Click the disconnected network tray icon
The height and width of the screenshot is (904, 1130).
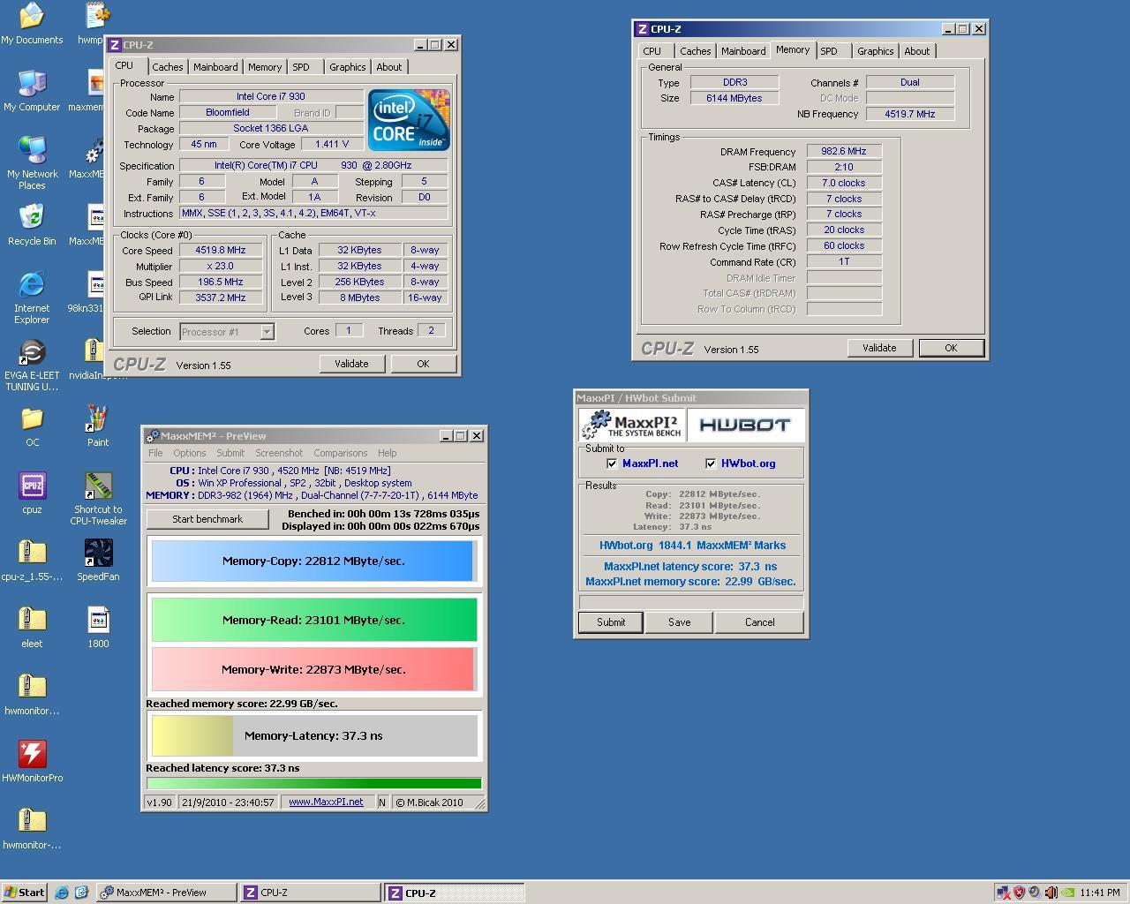point(1003,893)
